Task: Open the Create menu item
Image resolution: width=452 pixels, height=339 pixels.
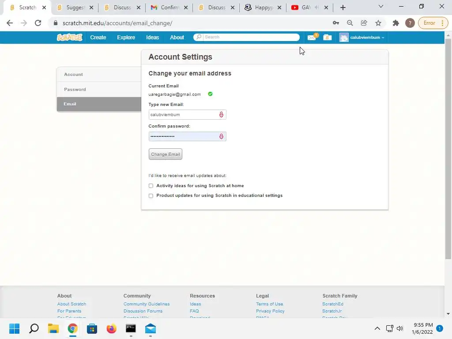Action: click(98, 38)
